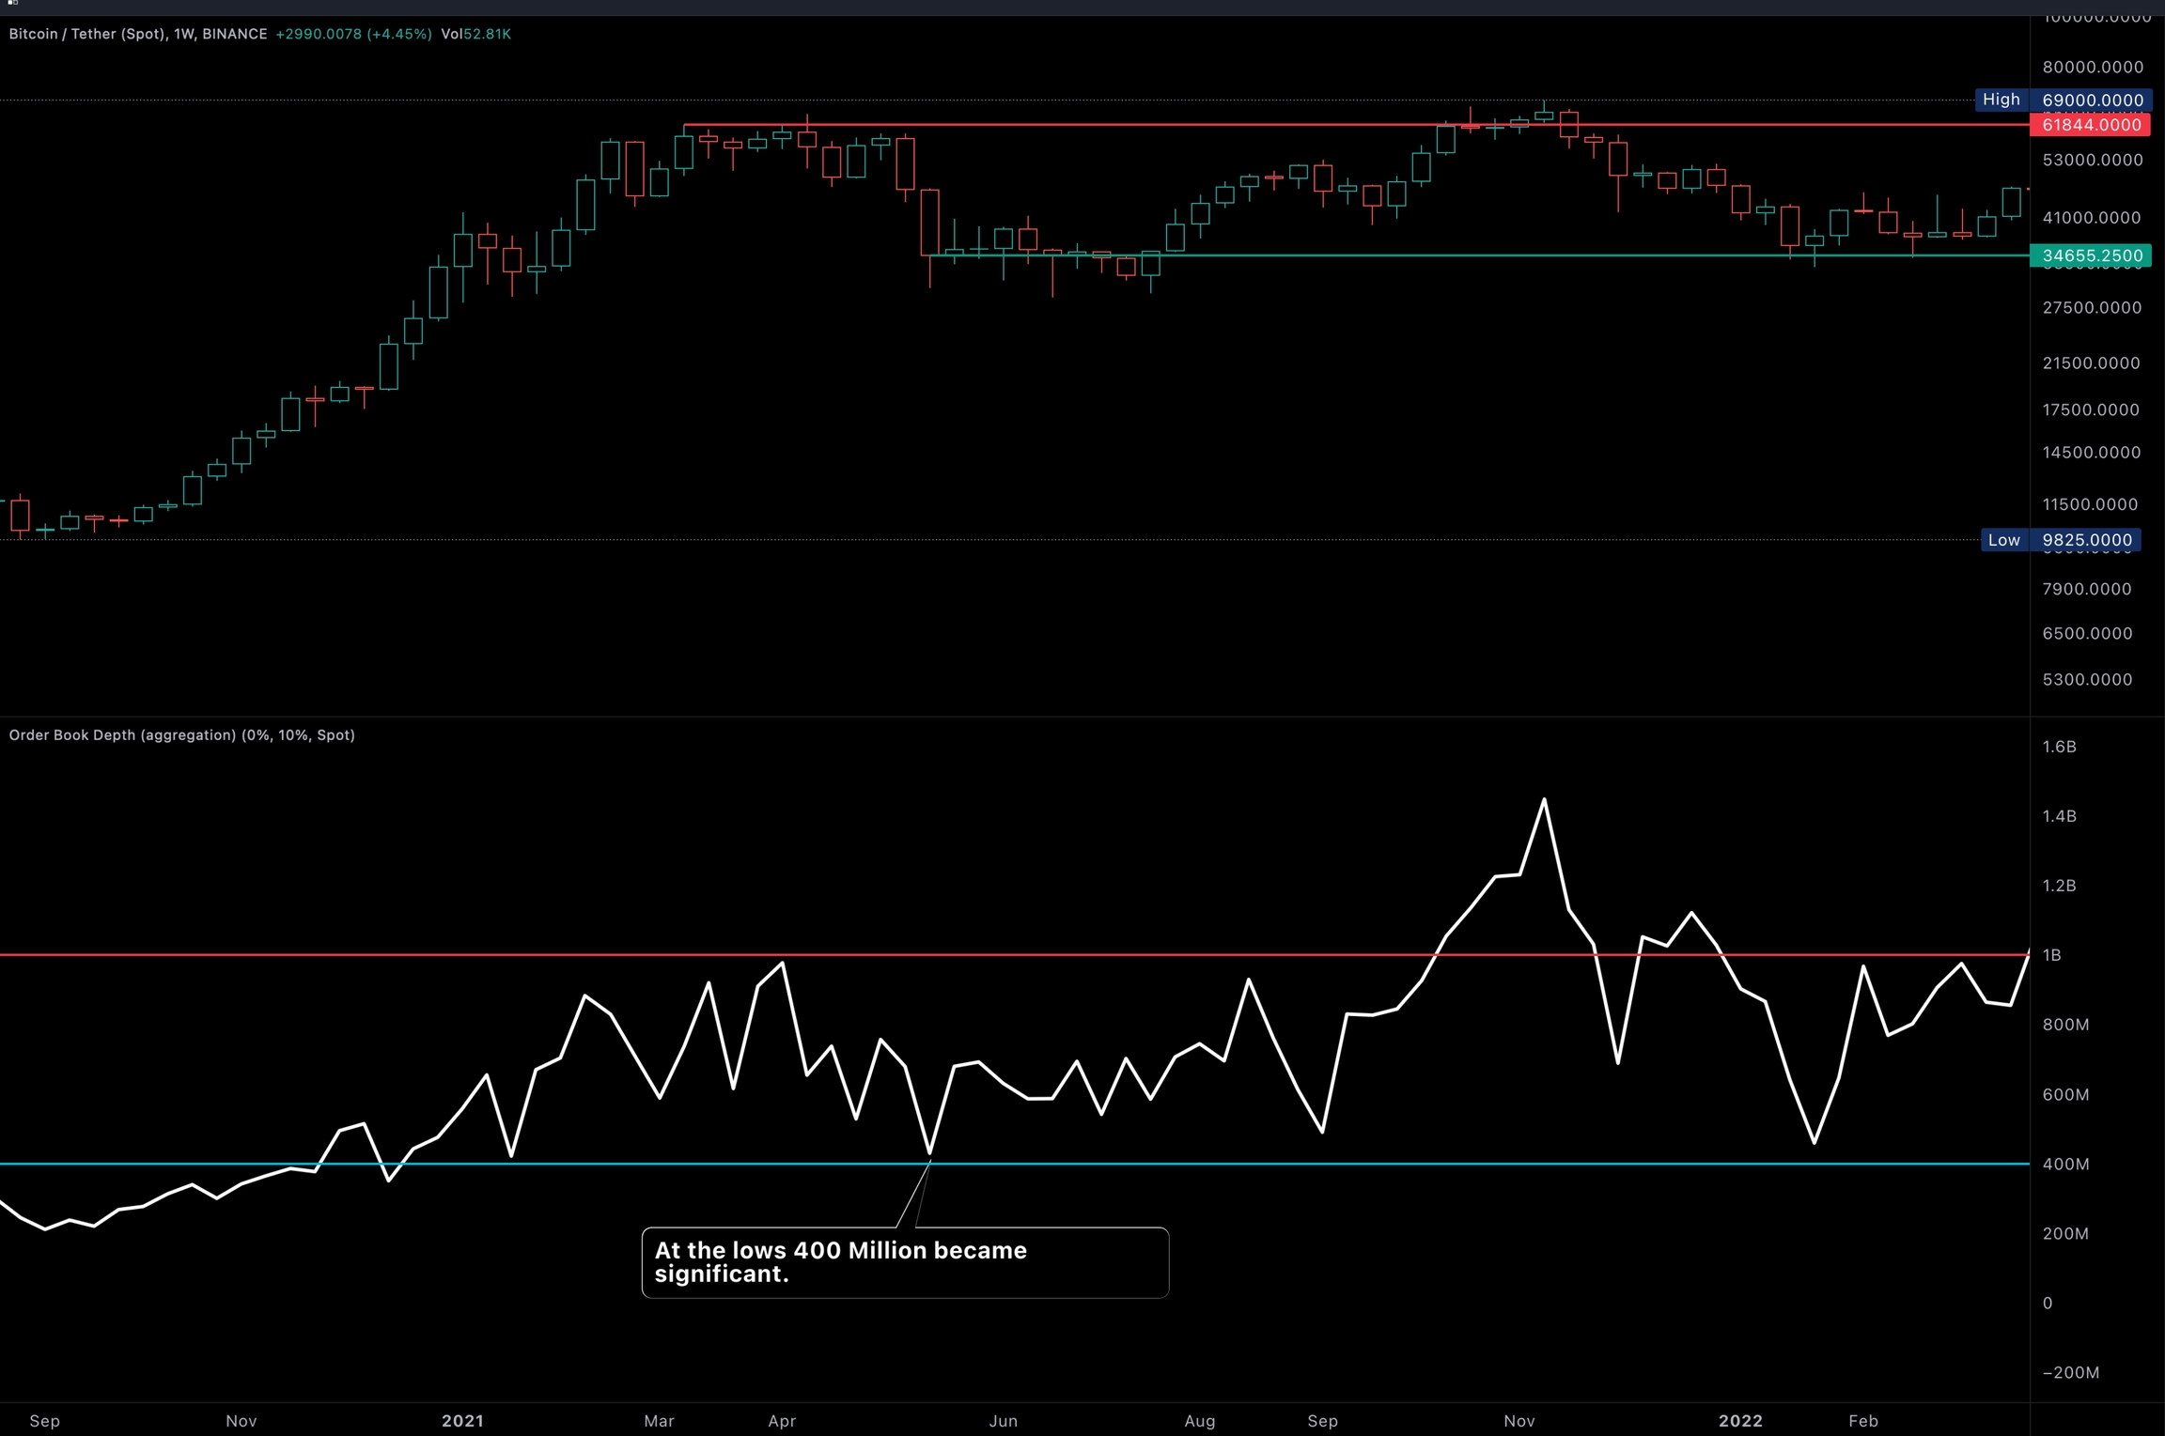Image resolution: width=2165 pixels, height=1436 pixels.
Task: Click the layout icon in top-left corner
Action: click(x=13, y=3)
